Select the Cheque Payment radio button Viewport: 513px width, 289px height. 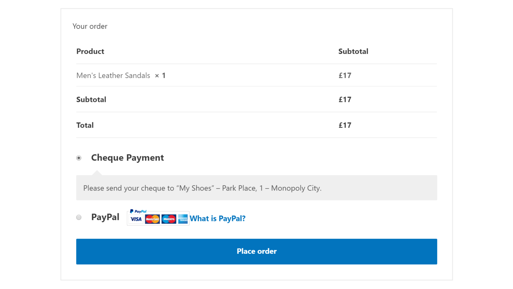click(x=79, y=158)
